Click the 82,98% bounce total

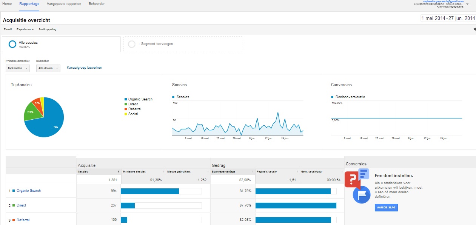pyautogui.click(x=245, y=180)
